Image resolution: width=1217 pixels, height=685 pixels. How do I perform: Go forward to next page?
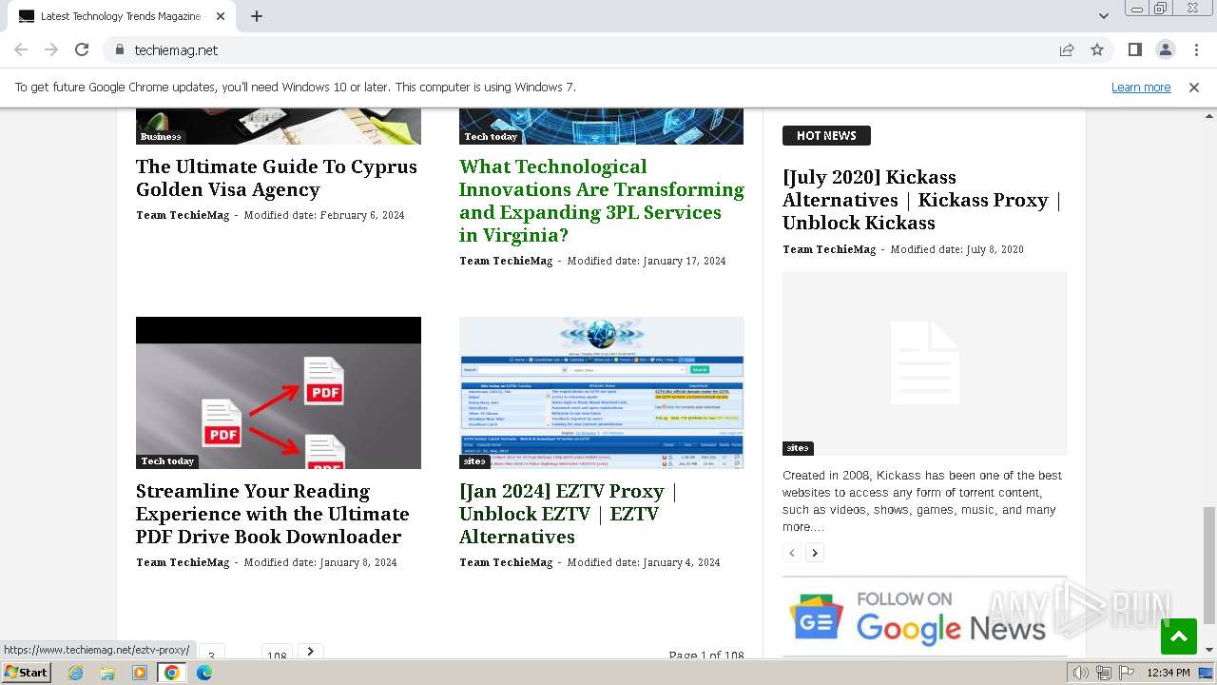pos(51,49)
